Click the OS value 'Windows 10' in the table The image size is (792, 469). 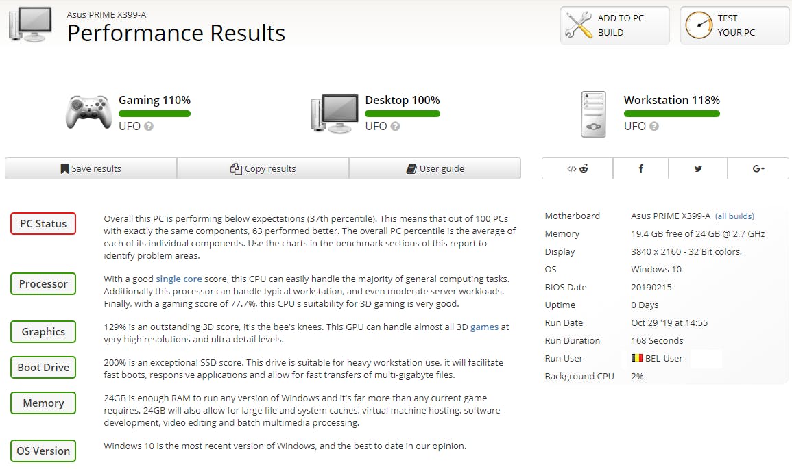pos(656,269)
